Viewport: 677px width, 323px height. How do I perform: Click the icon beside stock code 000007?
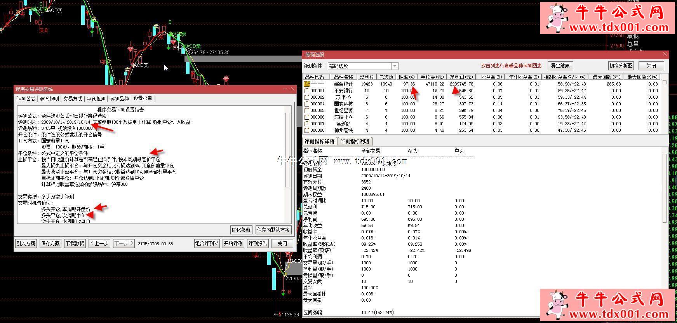pyautogui.click(x=307, y=124)
